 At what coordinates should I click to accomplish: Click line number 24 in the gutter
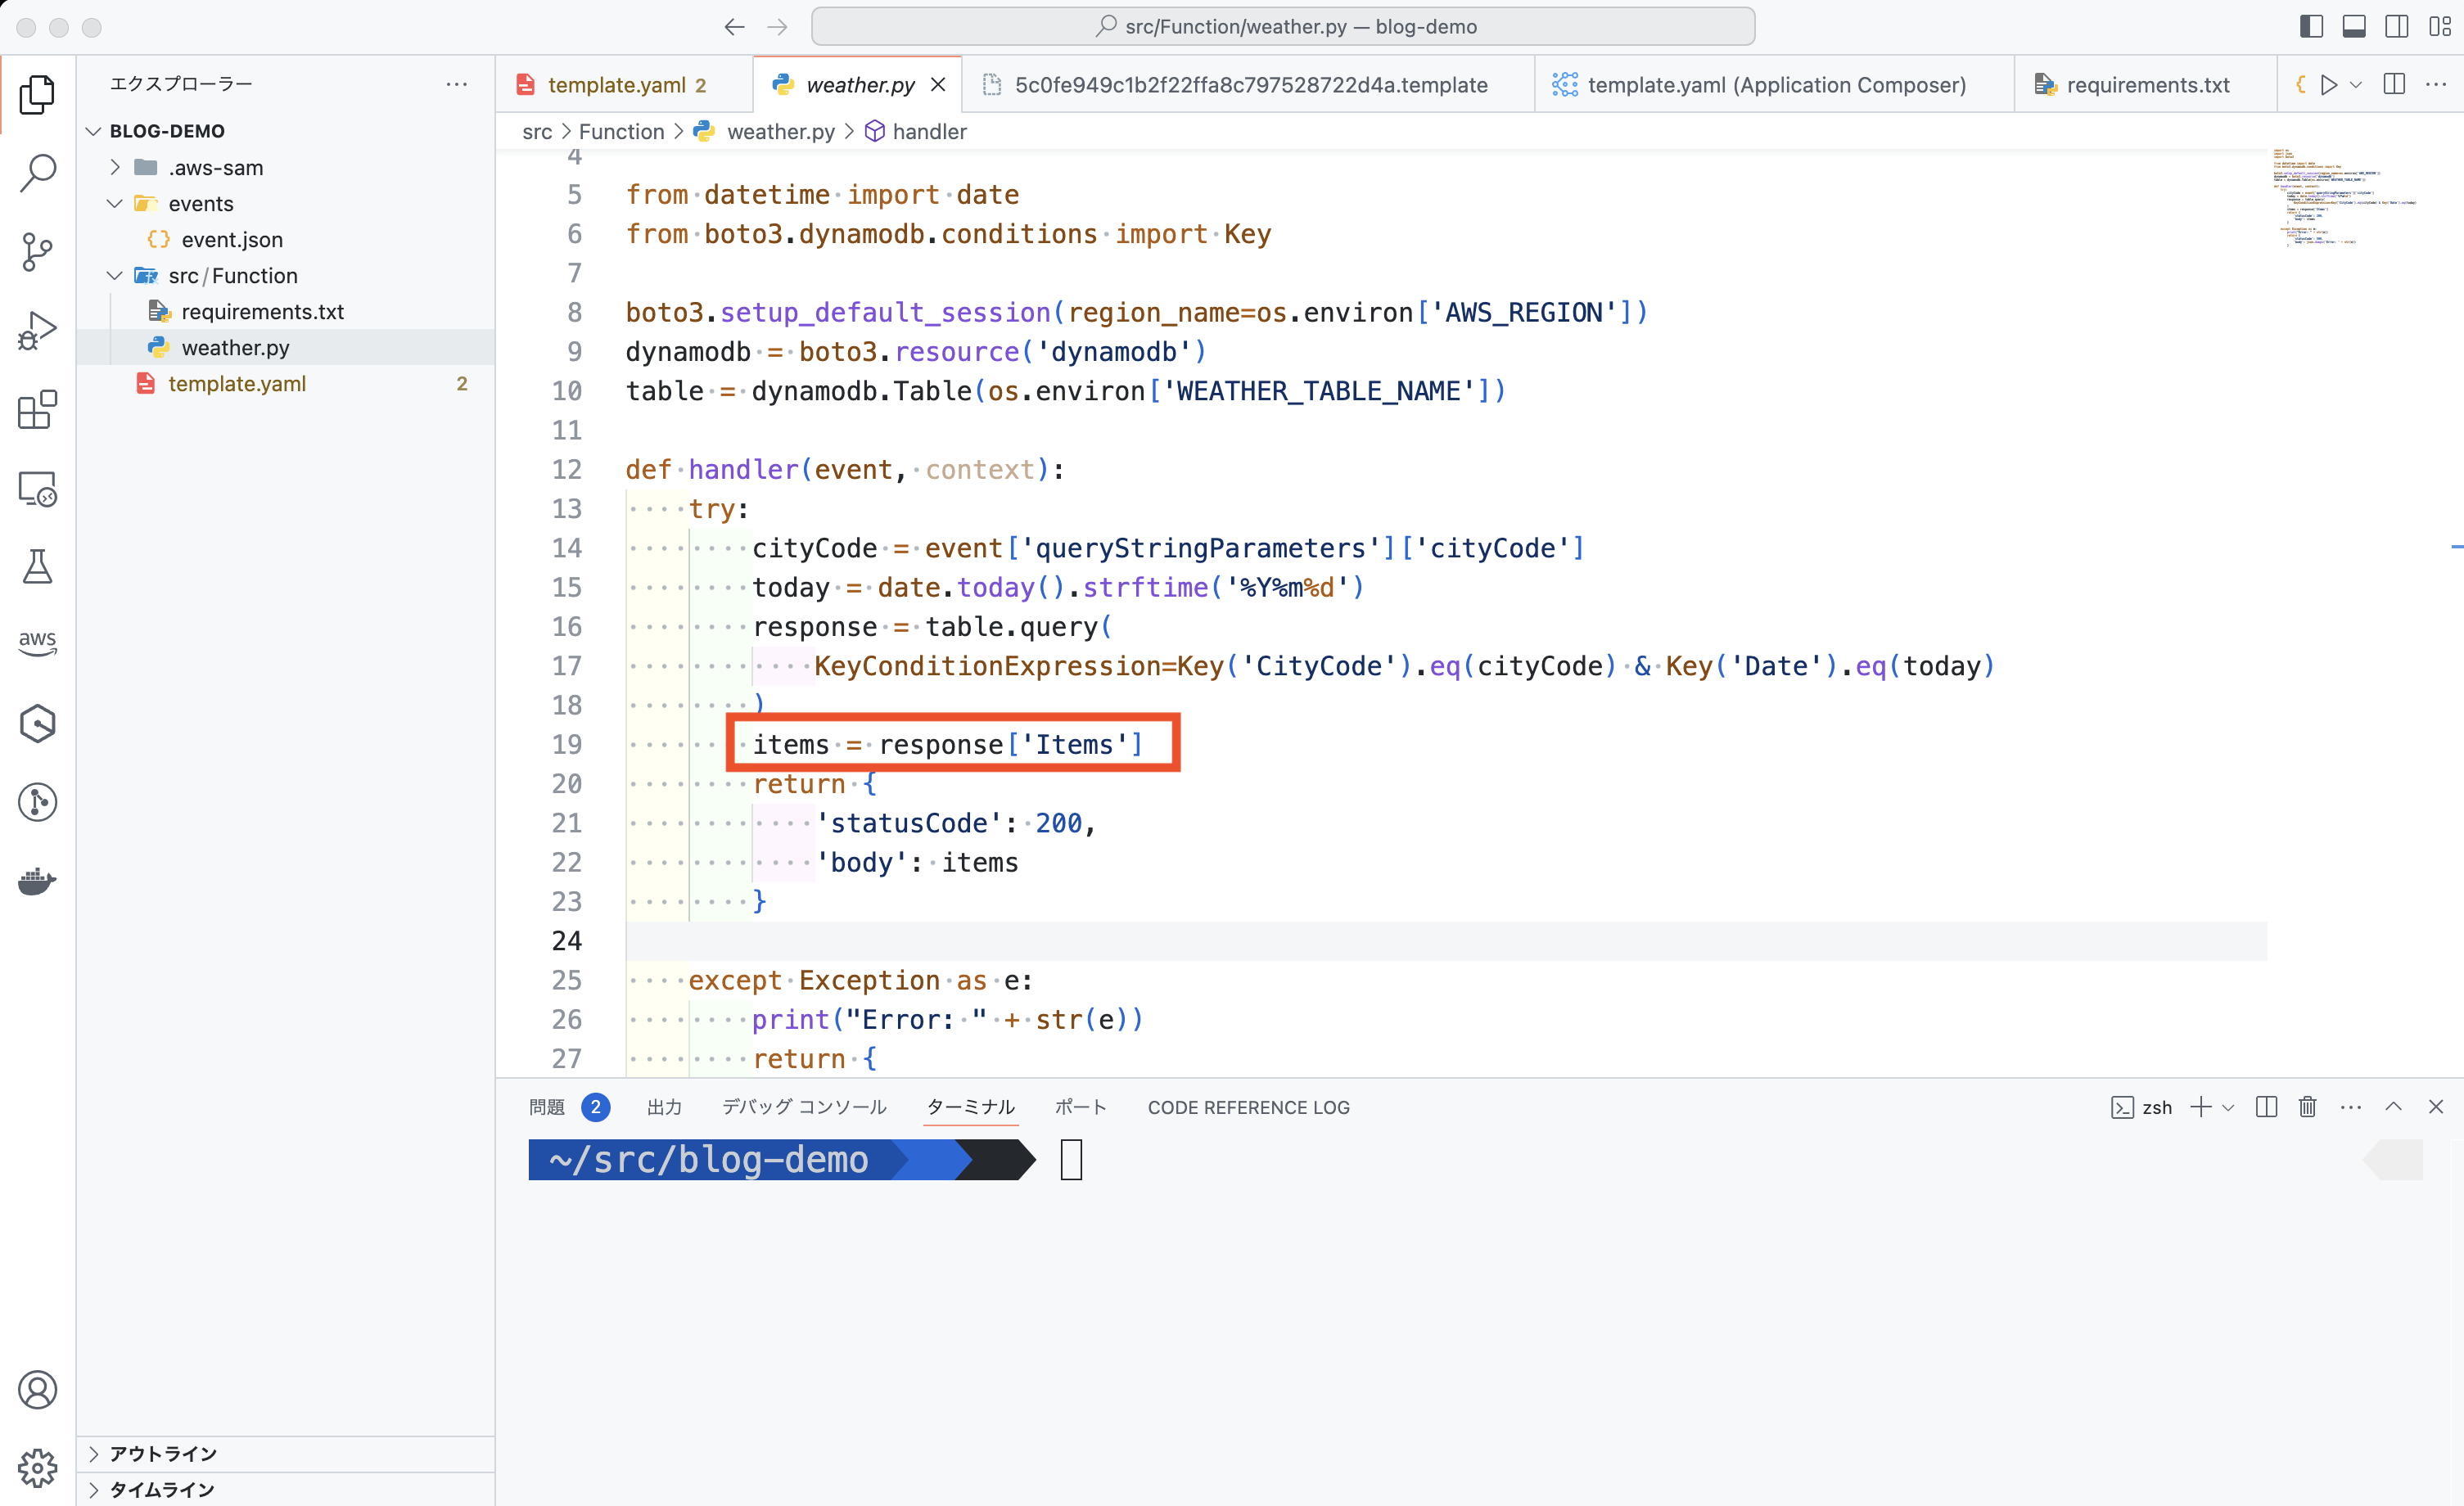point(567,941)
